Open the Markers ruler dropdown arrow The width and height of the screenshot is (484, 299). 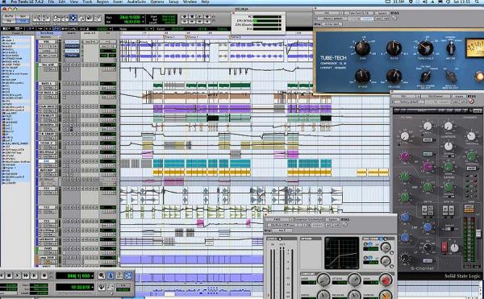60,37
